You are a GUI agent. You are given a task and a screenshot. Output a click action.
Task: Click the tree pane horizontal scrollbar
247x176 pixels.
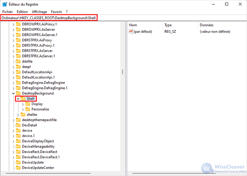[x=48, y=173]
